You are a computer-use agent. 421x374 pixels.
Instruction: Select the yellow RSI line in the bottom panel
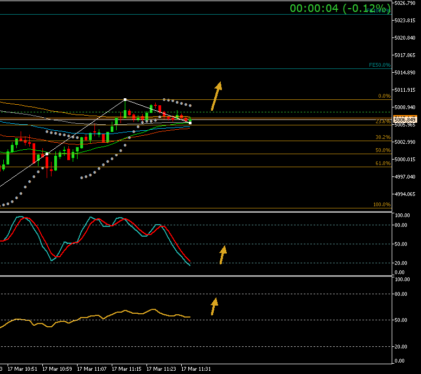(x=125, y=311)
